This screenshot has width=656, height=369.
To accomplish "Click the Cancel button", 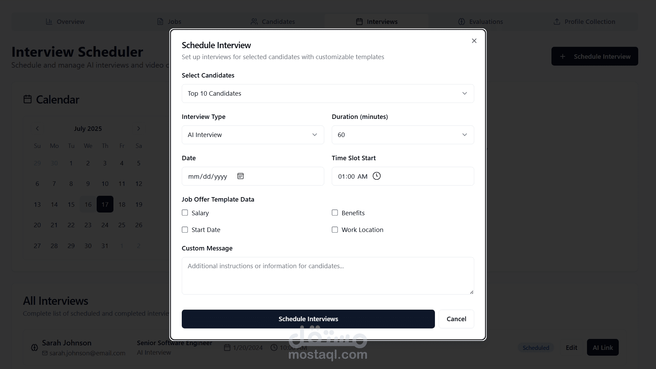I will coord(456,319).
